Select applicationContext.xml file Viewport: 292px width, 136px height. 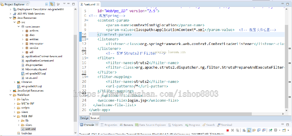[x=40, y=61]
